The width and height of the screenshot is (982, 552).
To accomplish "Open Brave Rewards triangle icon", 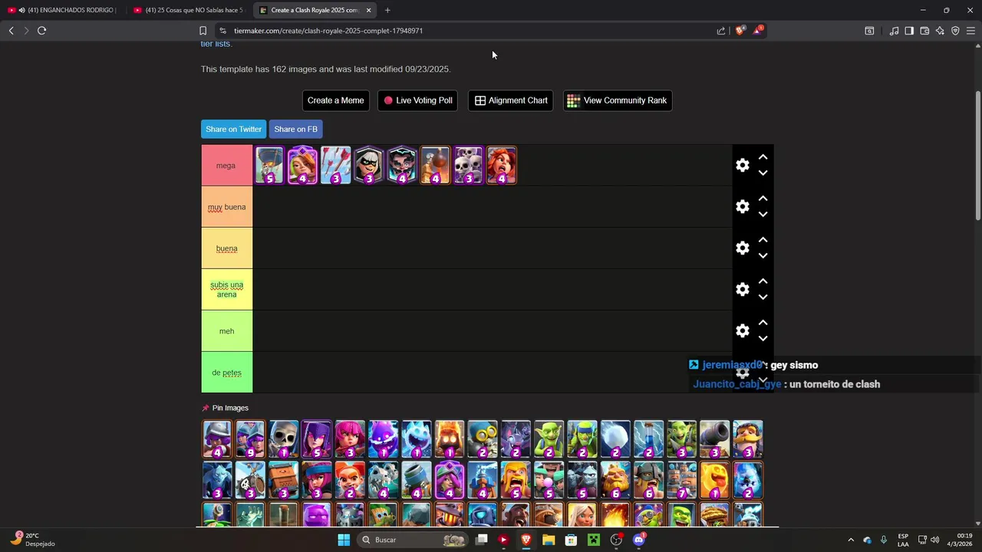I will tap(757, 31).
